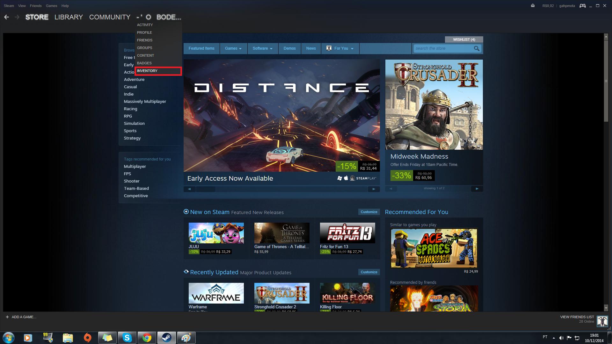Click the inbox notification icon
612x344 pixels.
(533, 6)
